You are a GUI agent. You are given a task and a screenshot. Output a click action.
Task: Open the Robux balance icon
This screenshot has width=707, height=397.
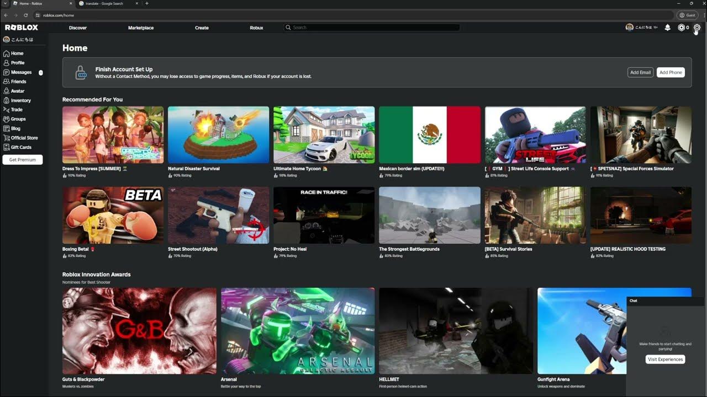(681, 28)
